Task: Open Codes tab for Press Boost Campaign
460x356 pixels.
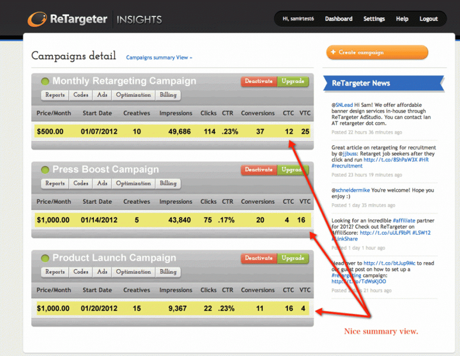Action: click(81, 183)
